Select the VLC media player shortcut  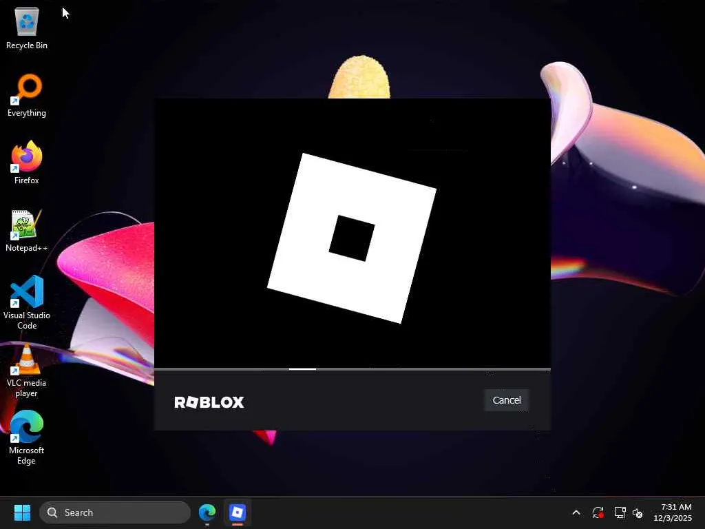pyautogui.click(x=27, y=371)
